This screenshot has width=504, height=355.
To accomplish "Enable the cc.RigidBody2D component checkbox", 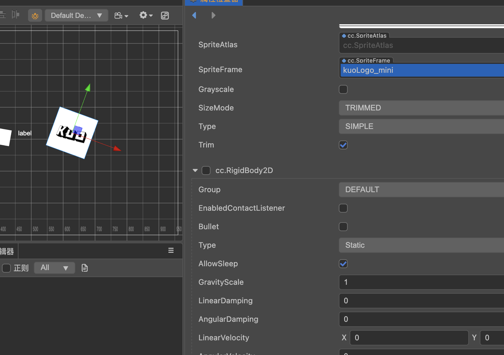I will pyautogui.click(x=206, y=170).
